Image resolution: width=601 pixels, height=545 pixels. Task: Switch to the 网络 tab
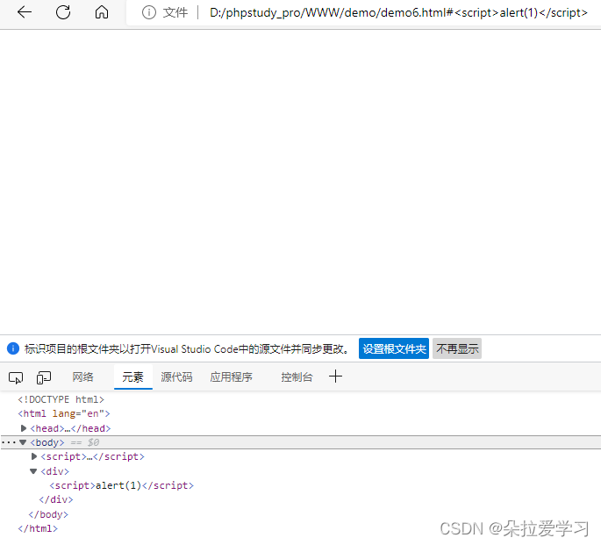point(82,377)
